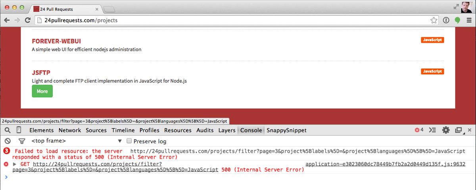Screen dimensions: 476x190
Task: Open the top frame context dropdown
Action: [x=120, y=141]
